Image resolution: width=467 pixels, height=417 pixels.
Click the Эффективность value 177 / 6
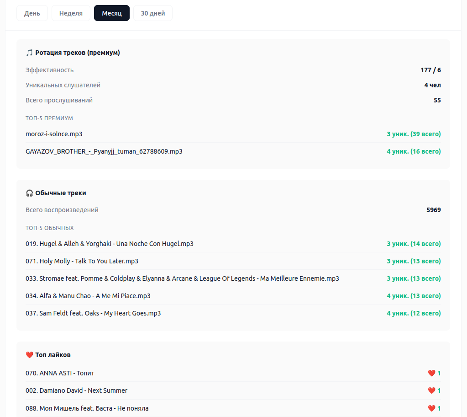click(430, 70)
